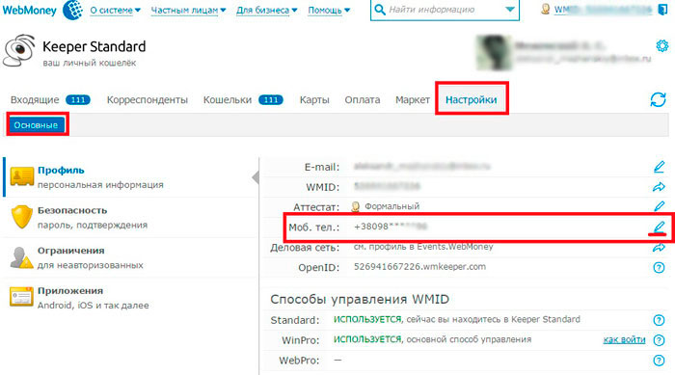Open the search field dropdown arrow
This screenshot has height=375, width=675.
tap(510, 10)
